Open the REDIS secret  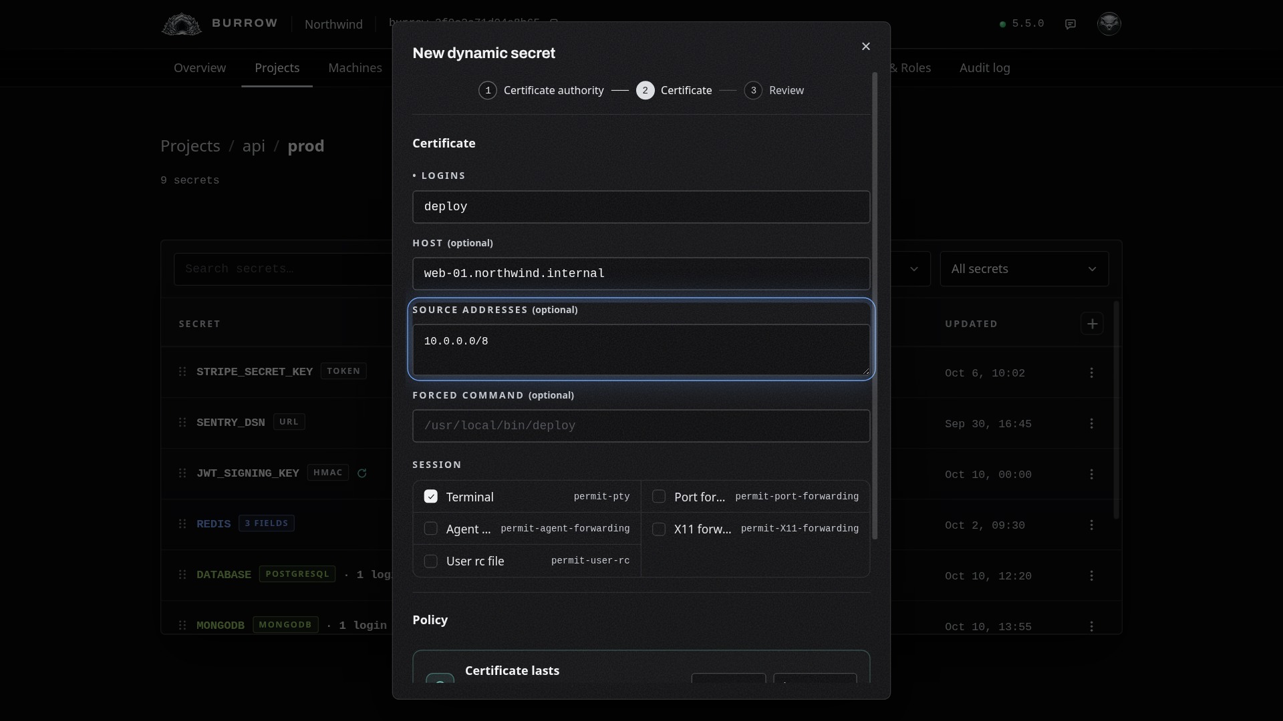(x=214, y=524)
